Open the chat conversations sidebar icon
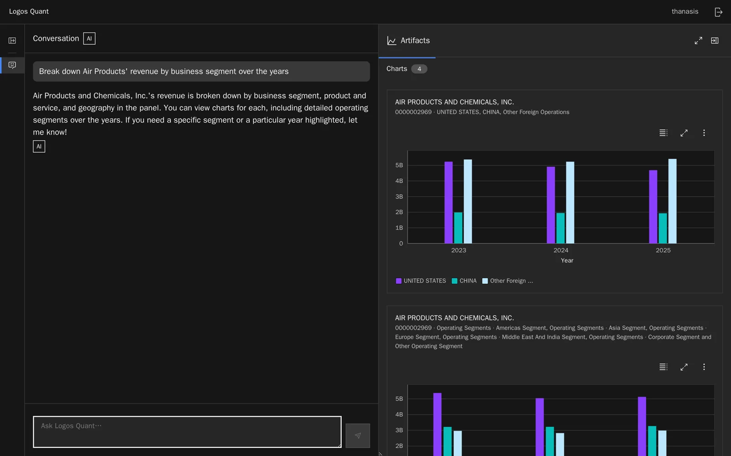Viewport: 731px width, 456px height. tap(12, 65)
